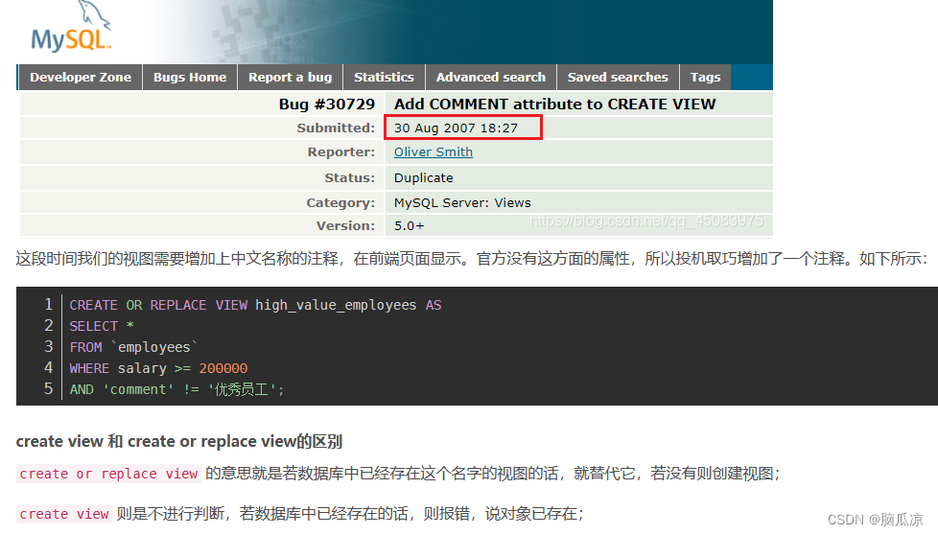
Task: Click the status value 'Duplicate'
Action: 424,177
